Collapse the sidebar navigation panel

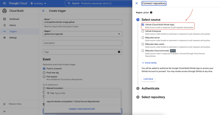click(4, 111)
